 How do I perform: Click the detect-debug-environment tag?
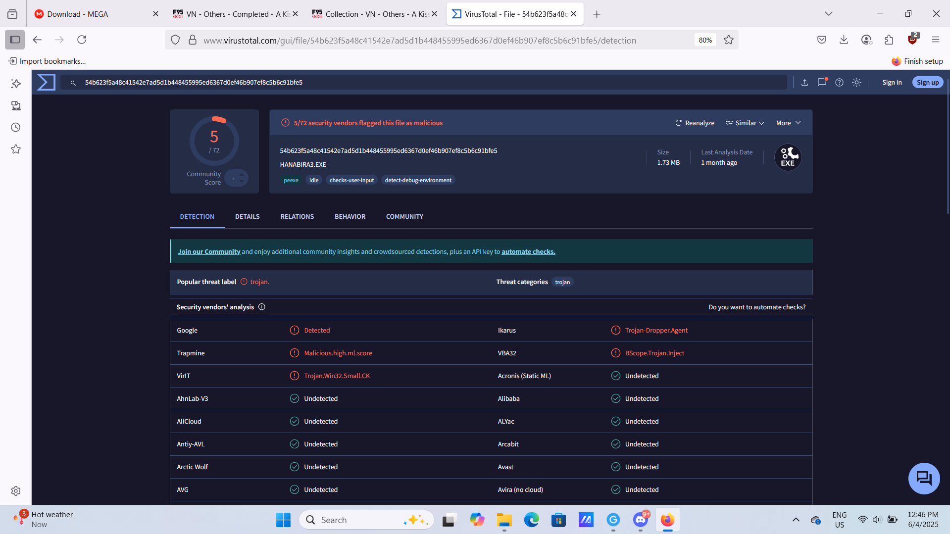[x=418, y=180]
